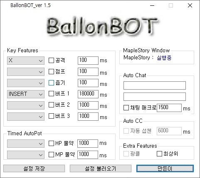Click the 버프 2 delay field 1000
This screenshot has width=200, height=178.
pos(88,105)
